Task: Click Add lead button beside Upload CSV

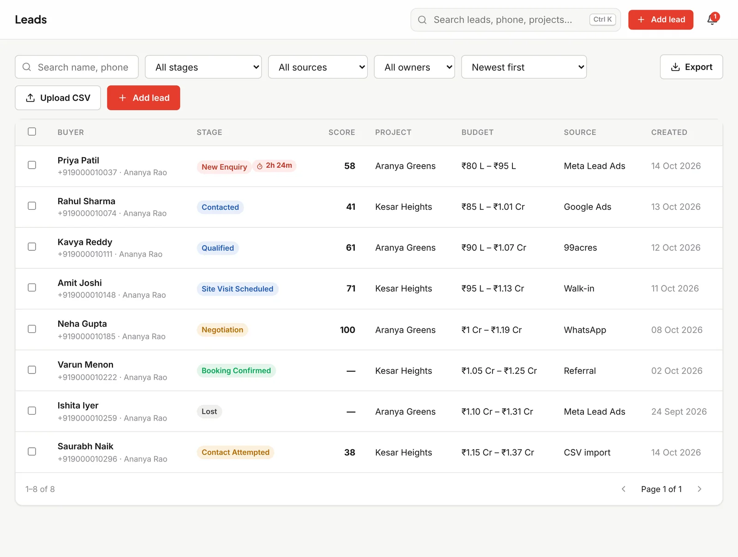Action: pyautogui.click(x=143, y=98)
